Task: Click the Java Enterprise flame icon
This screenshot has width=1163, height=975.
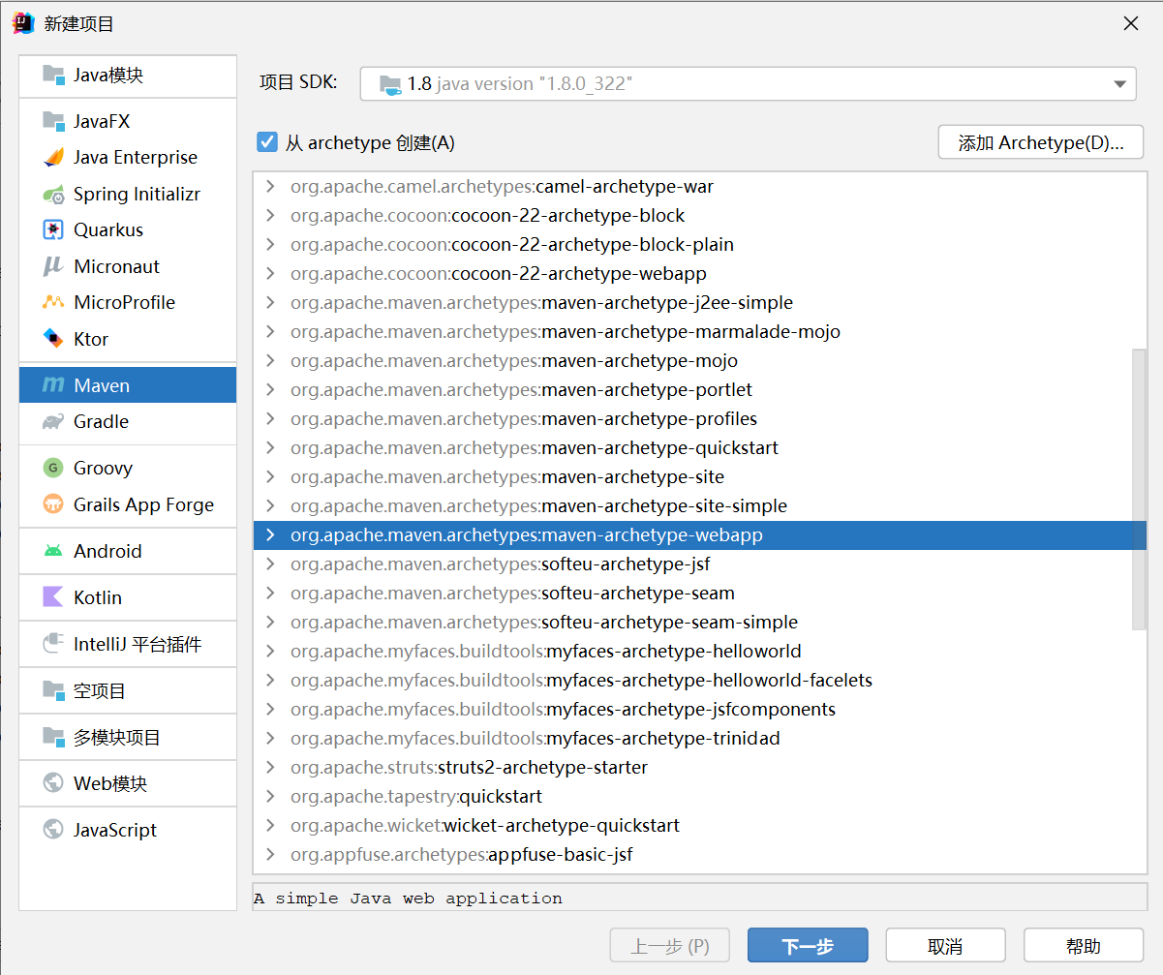Action: pyautogui.click(x=53, y=157)
